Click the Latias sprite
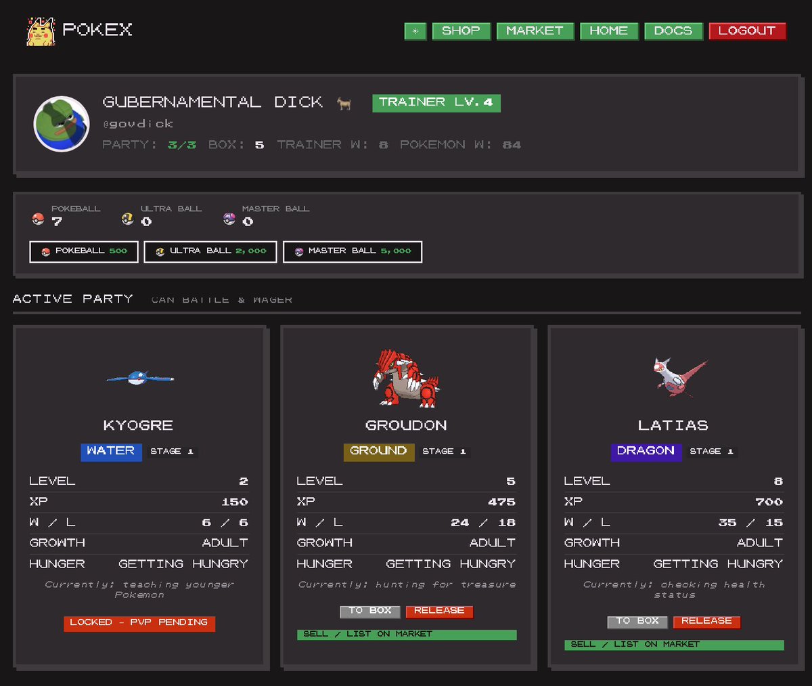812x686 pixels. click(x=679, y=377)
